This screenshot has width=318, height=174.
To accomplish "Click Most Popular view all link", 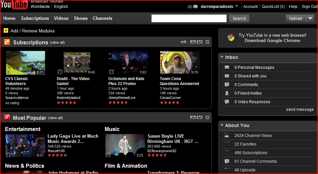I will pos(55,118).
